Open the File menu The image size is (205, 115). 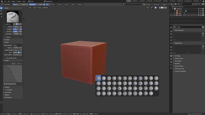tap(5, 1)
